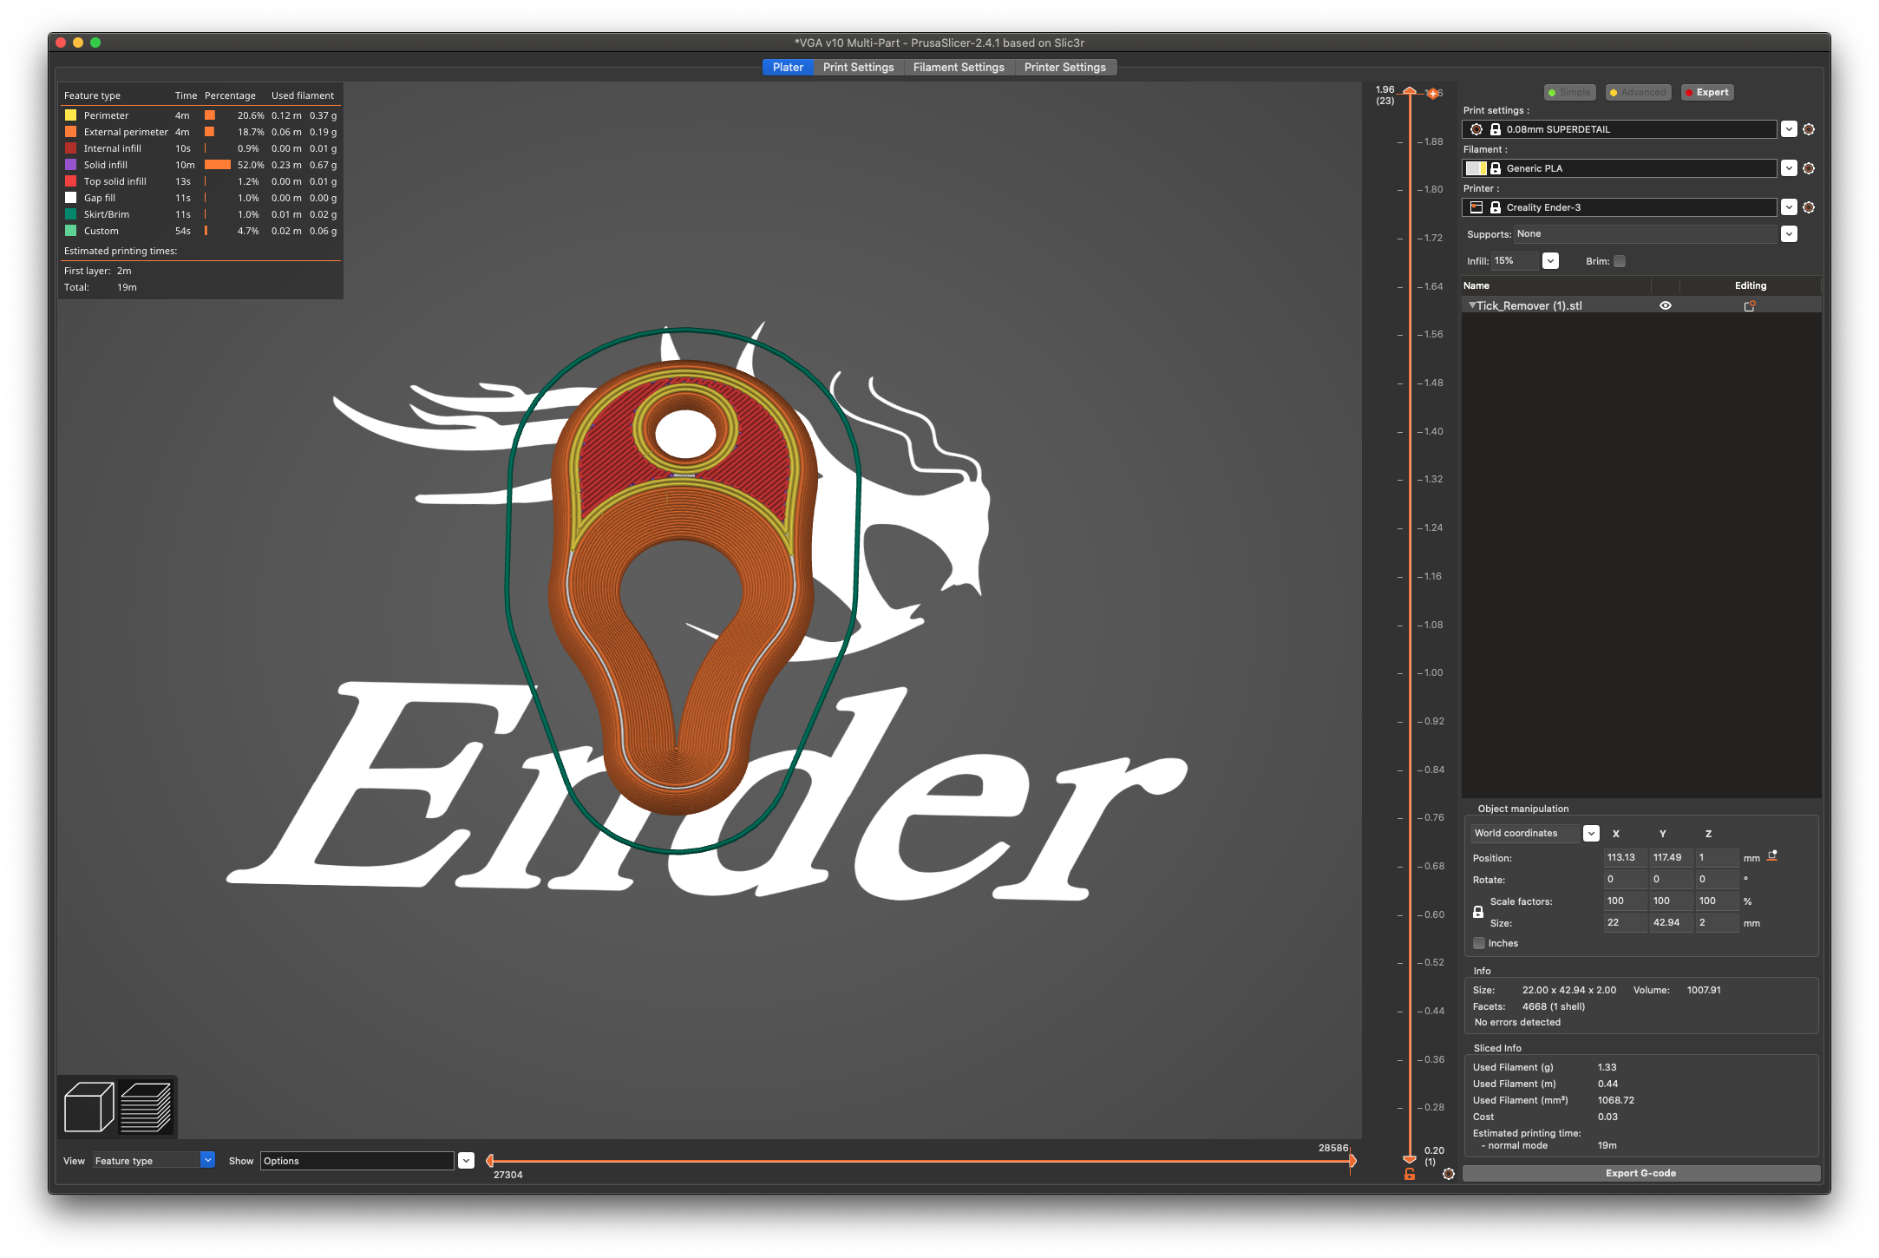
Task: Click the drop-to-bed icon next to Position
Action: tap(1772, 856)
